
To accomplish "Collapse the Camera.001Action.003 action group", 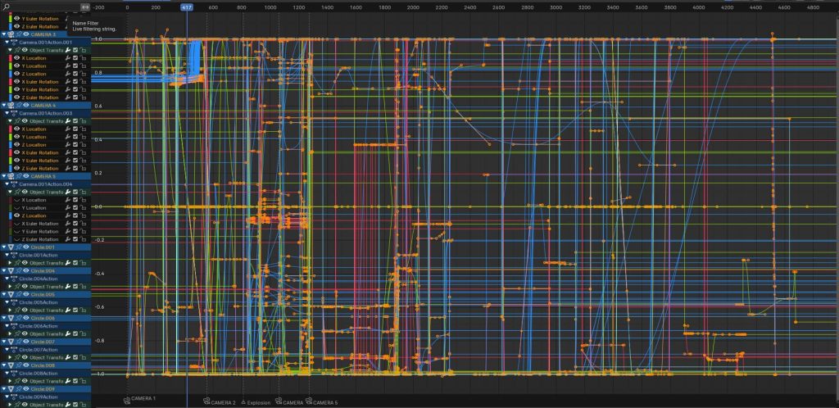I will tap(7, 113).
